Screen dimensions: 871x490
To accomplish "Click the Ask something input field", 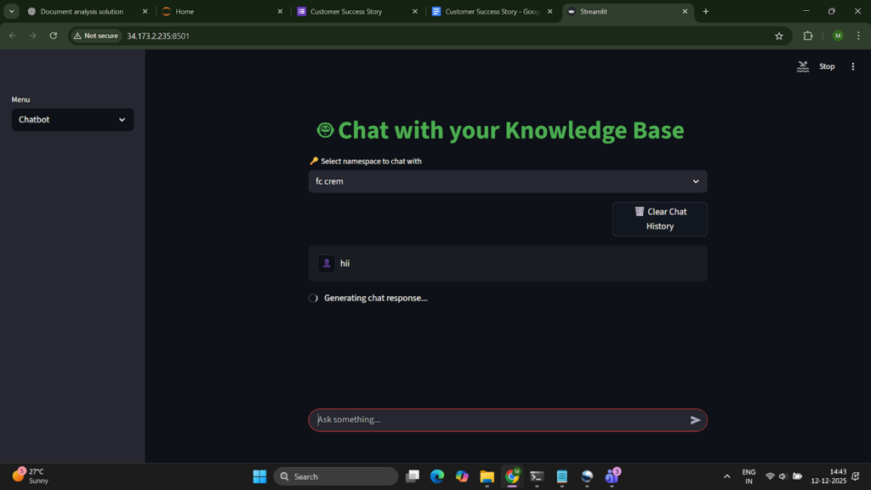I will 498,420.
